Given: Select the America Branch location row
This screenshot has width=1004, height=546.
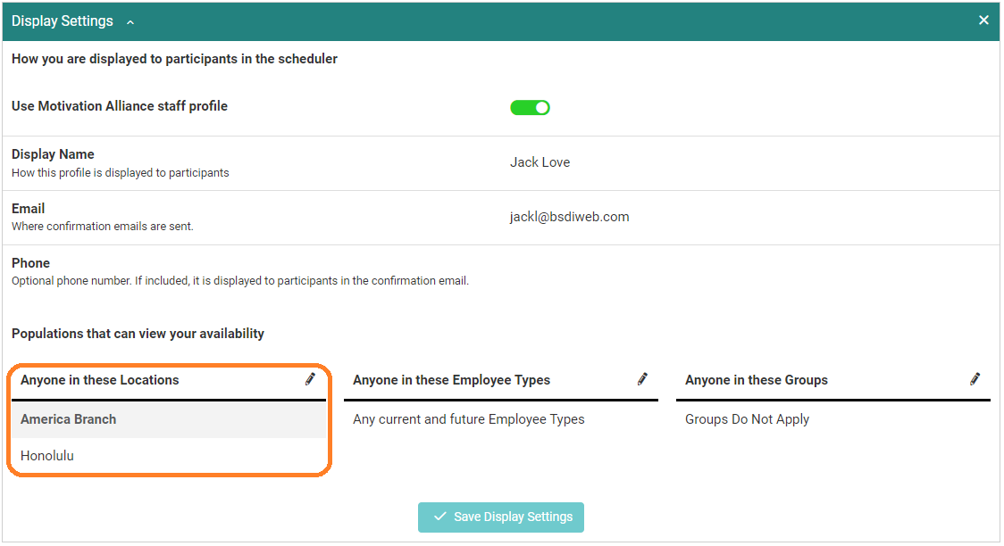Looking at the screenshot, I should [x=69, y=419].
